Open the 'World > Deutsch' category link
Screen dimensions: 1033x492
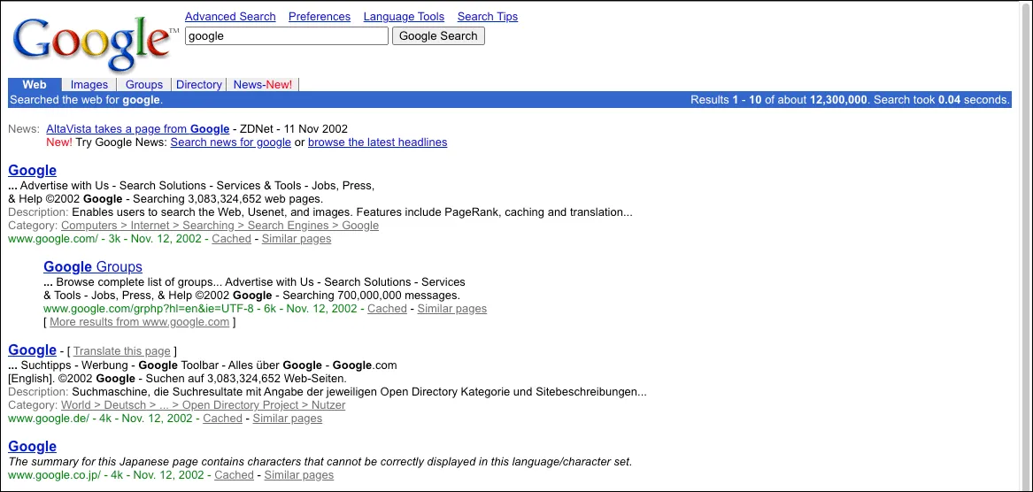[203, 405]
